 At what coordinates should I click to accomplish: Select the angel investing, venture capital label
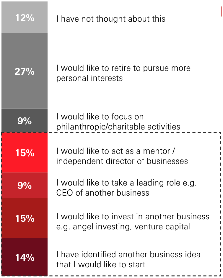133,222
